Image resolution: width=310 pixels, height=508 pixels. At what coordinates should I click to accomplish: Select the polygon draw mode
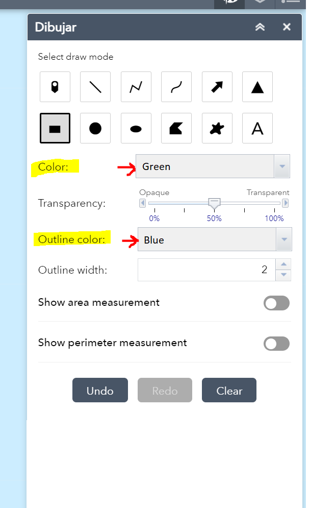pos(176,128)
